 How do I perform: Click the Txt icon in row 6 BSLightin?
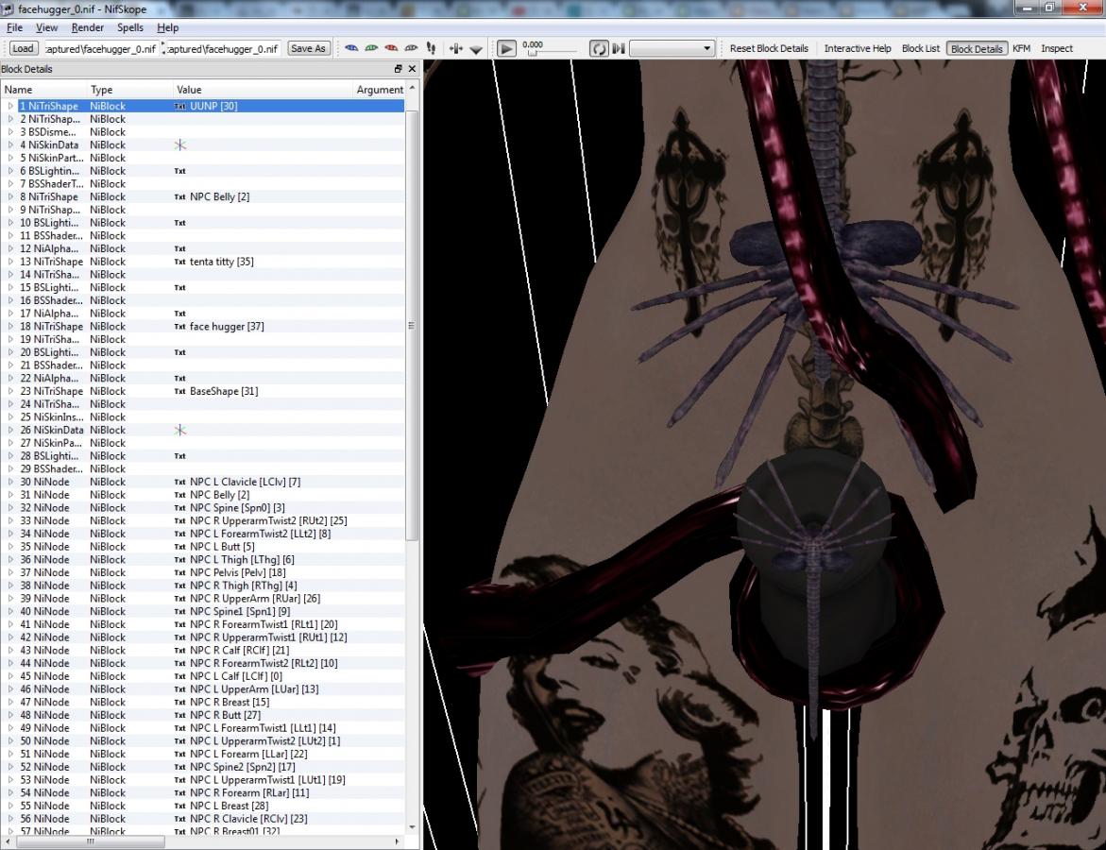[x=179, y=171]
